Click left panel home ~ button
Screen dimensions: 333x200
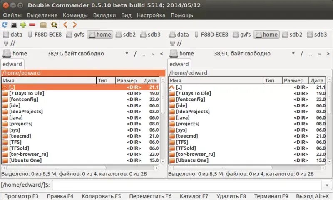click(x=153, y=54)
